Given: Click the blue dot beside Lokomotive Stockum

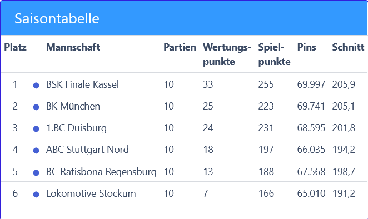Looking at the screenshot, I should click(x=36, y=195).
